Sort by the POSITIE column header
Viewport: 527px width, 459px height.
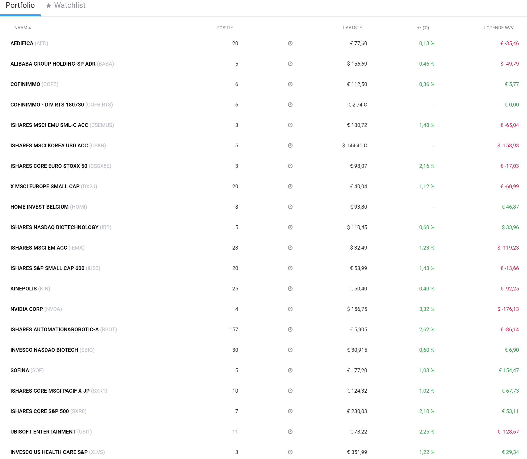(x=224, y=28)
